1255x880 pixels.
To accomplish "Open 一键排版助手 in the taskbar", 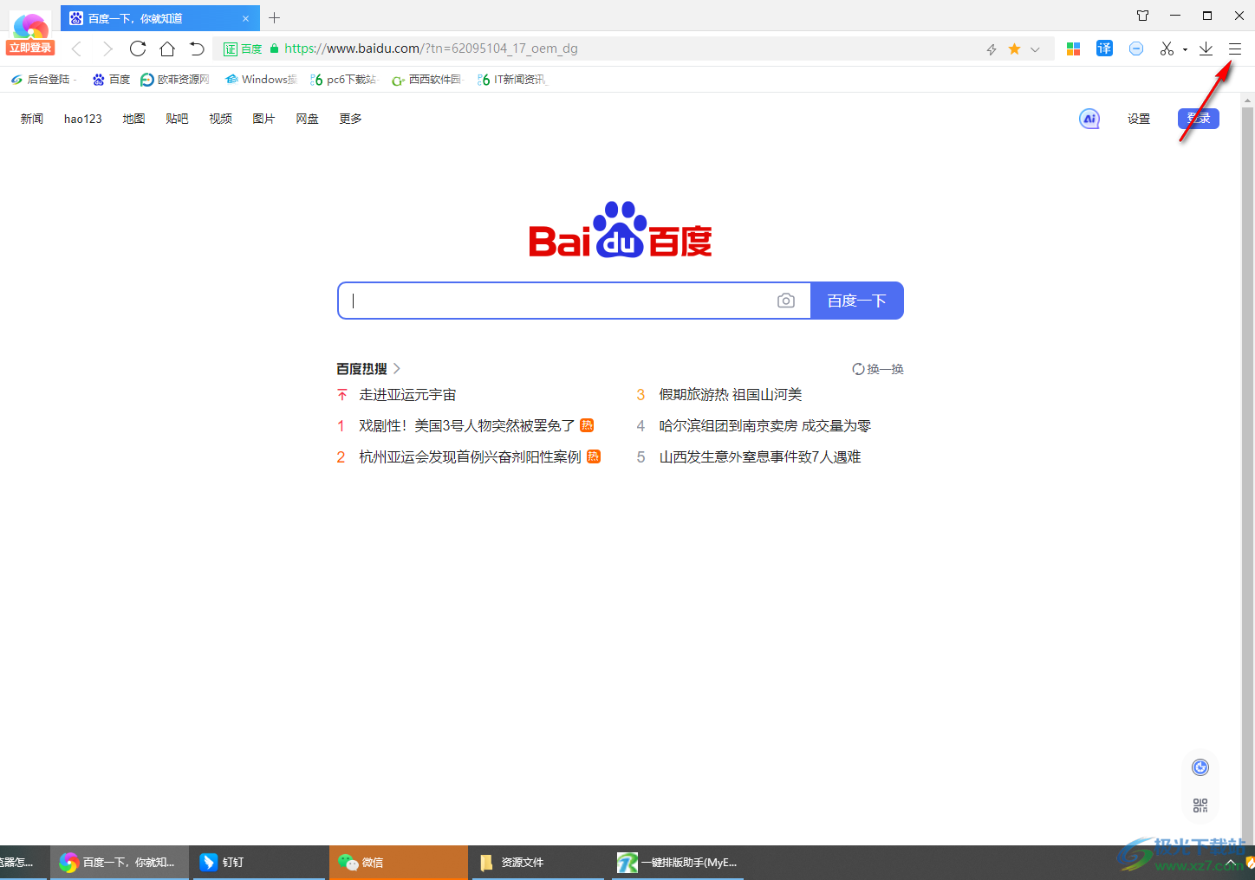I will (x=678, y=862).
